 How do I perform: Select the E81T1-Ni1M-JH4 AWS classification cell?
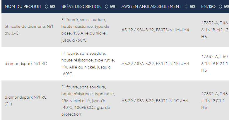tap(155, 64)
